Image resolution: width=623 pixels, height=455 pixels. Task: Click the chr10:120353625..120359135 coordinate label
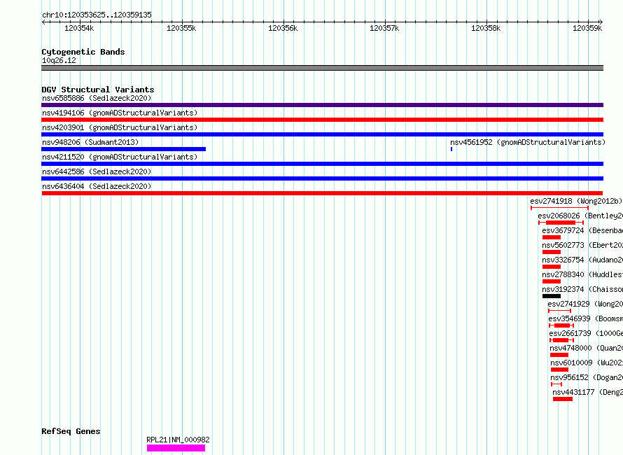tap(97, 15)
